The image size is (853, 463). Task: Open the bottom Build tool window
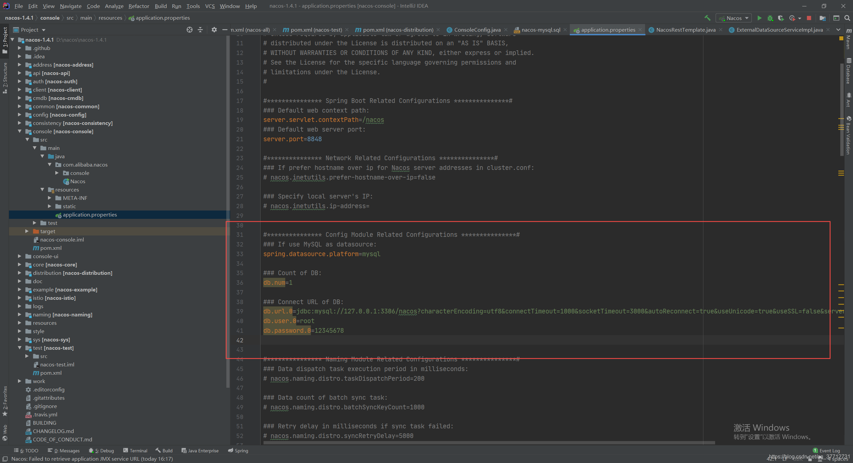pyautogui.click(x=164, y=451)
